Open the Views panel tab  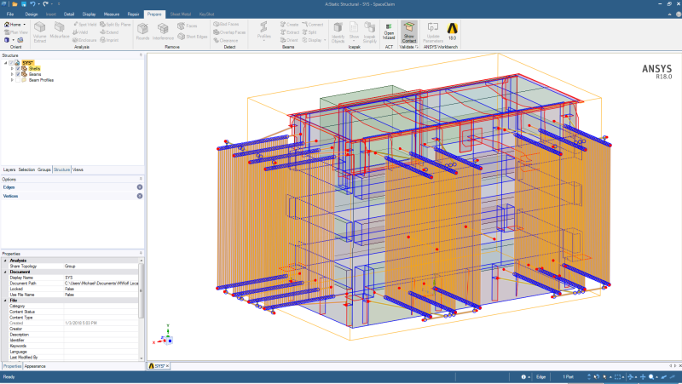click(78, 169)
